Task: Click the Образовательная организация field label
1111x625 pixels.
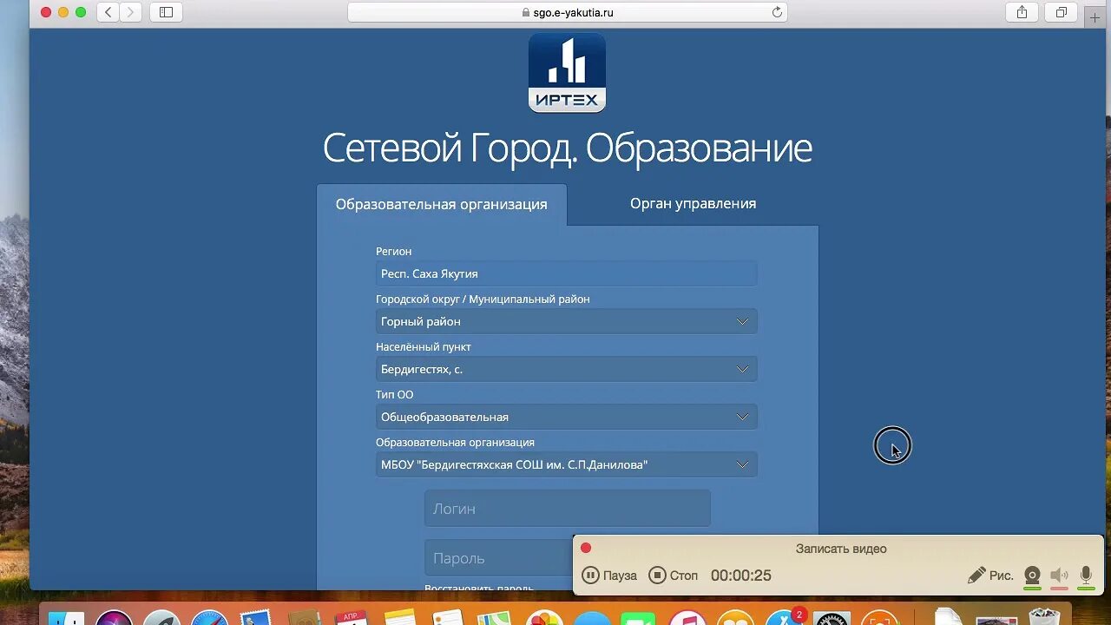Action: coord(455,442)
